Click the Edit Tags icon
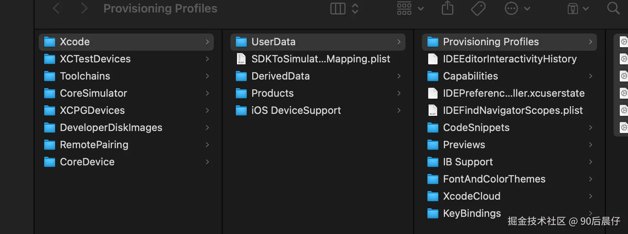Screen dimensions: 628x234 point(478,8)
